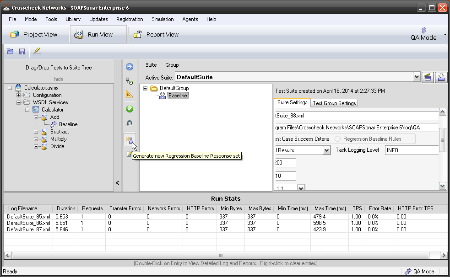Screen dimensions: 450x277
Task: Open the File menu
Action: 12,19
